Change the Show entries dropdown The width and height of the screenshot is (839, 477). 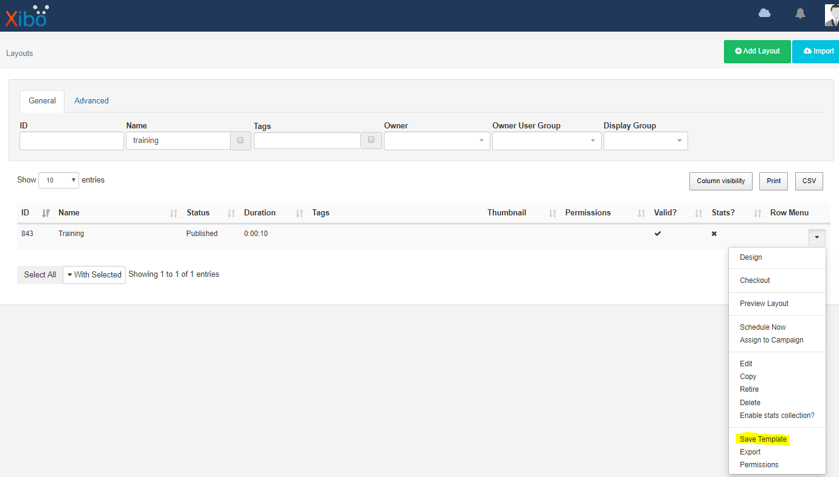coord(58,180)
